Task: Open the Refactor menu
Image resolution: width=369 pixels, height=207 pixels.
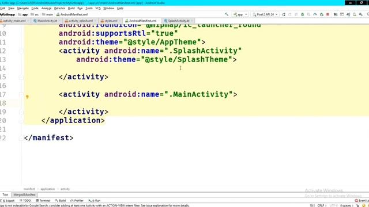Action: pyautogui.click(x=59, y=8)
